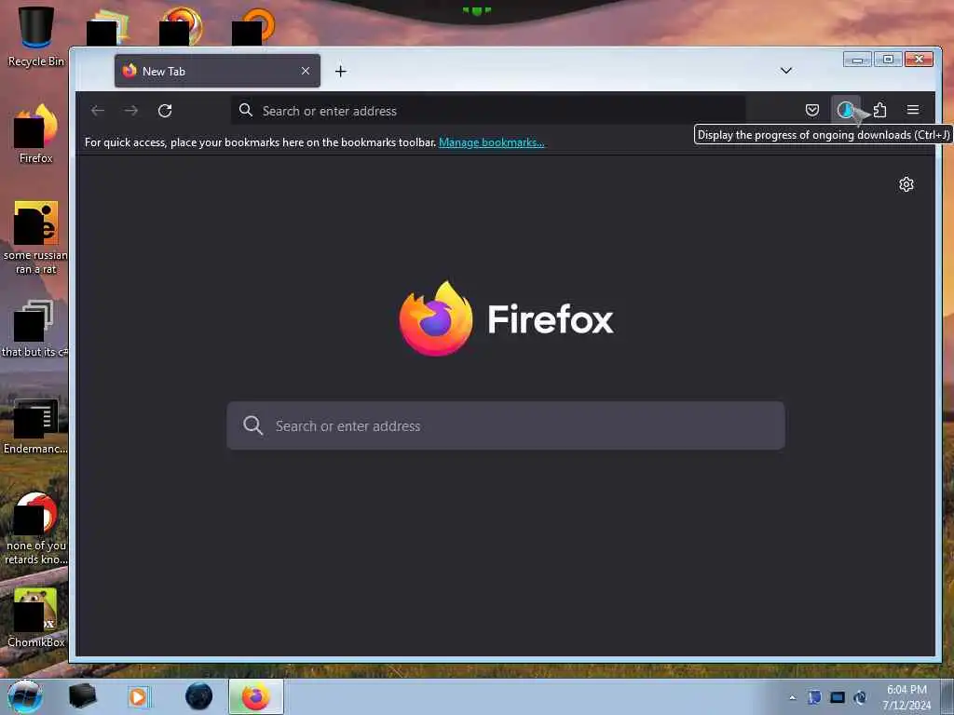Screen dimensions: 954x715
Task: Open the Firefox hamburger application menu
Action: 913,110
